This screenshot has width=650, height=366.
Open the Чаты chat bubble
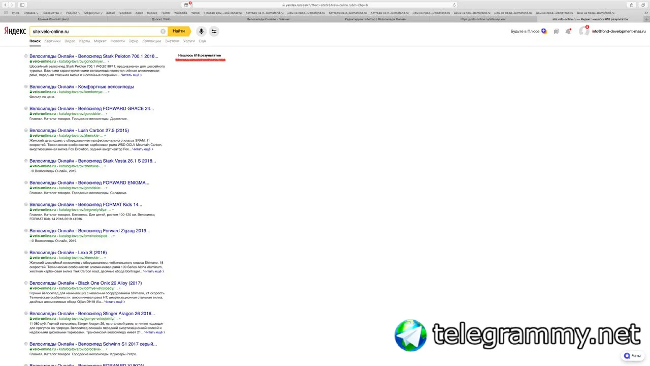point(633,356)
